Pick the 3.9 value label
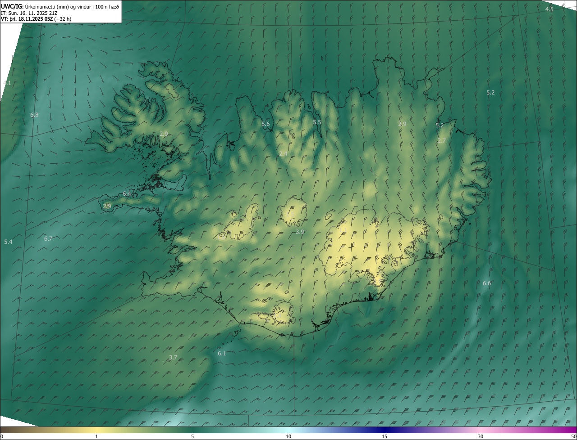 coord(300,232)
